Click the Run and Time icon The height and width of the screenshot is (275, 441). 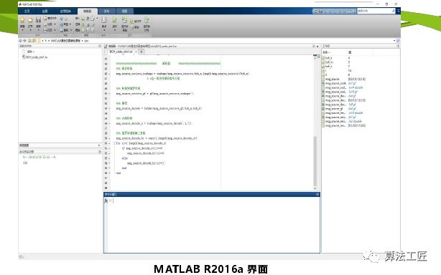pos(147,20)
